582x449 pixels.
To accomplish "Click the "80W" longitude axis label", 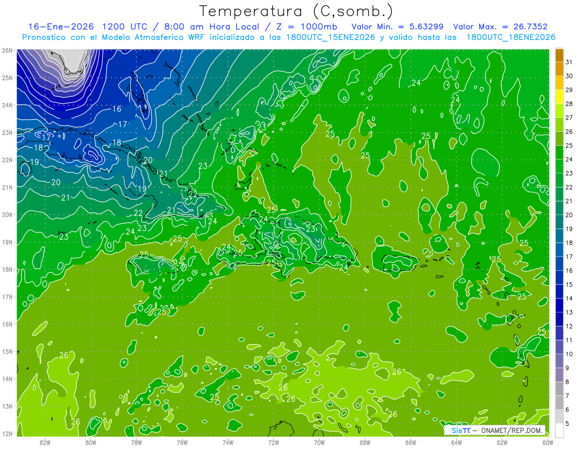I will pyautogui.click(x=91, y=442).
